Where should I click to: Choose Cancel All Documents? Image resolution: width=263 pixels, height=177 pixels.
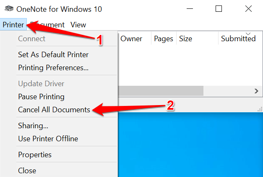(54, 110)
